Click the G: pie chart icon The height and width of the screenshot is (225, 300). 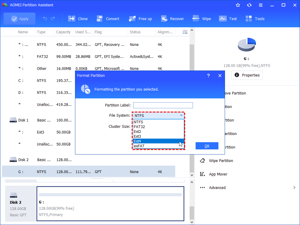(247, 45)
